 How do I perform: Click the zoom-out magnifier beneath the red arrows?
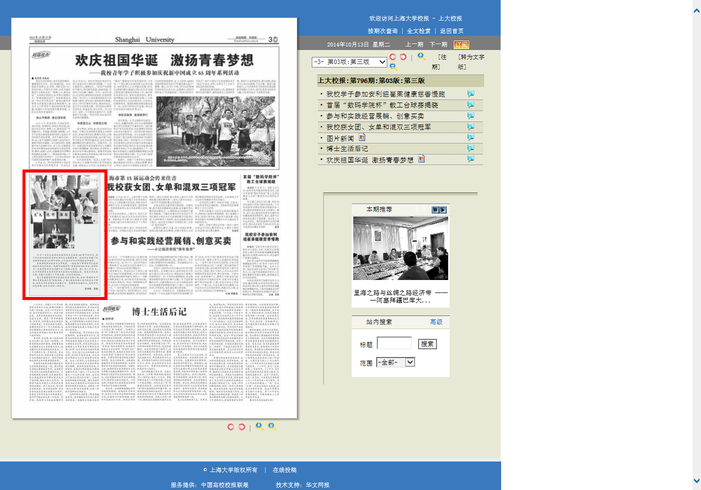pyautogui.click(x=393, y=66)
